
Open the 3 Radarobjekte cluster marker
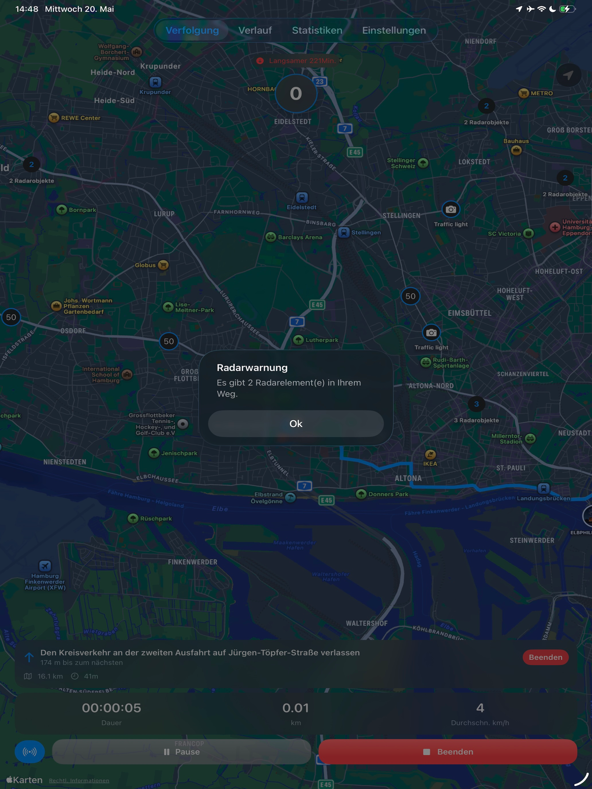476,404
